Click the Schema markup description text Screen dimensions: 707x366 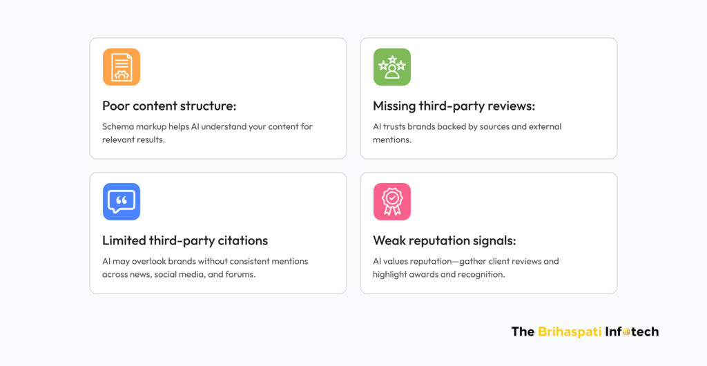[x=207, y=133]
